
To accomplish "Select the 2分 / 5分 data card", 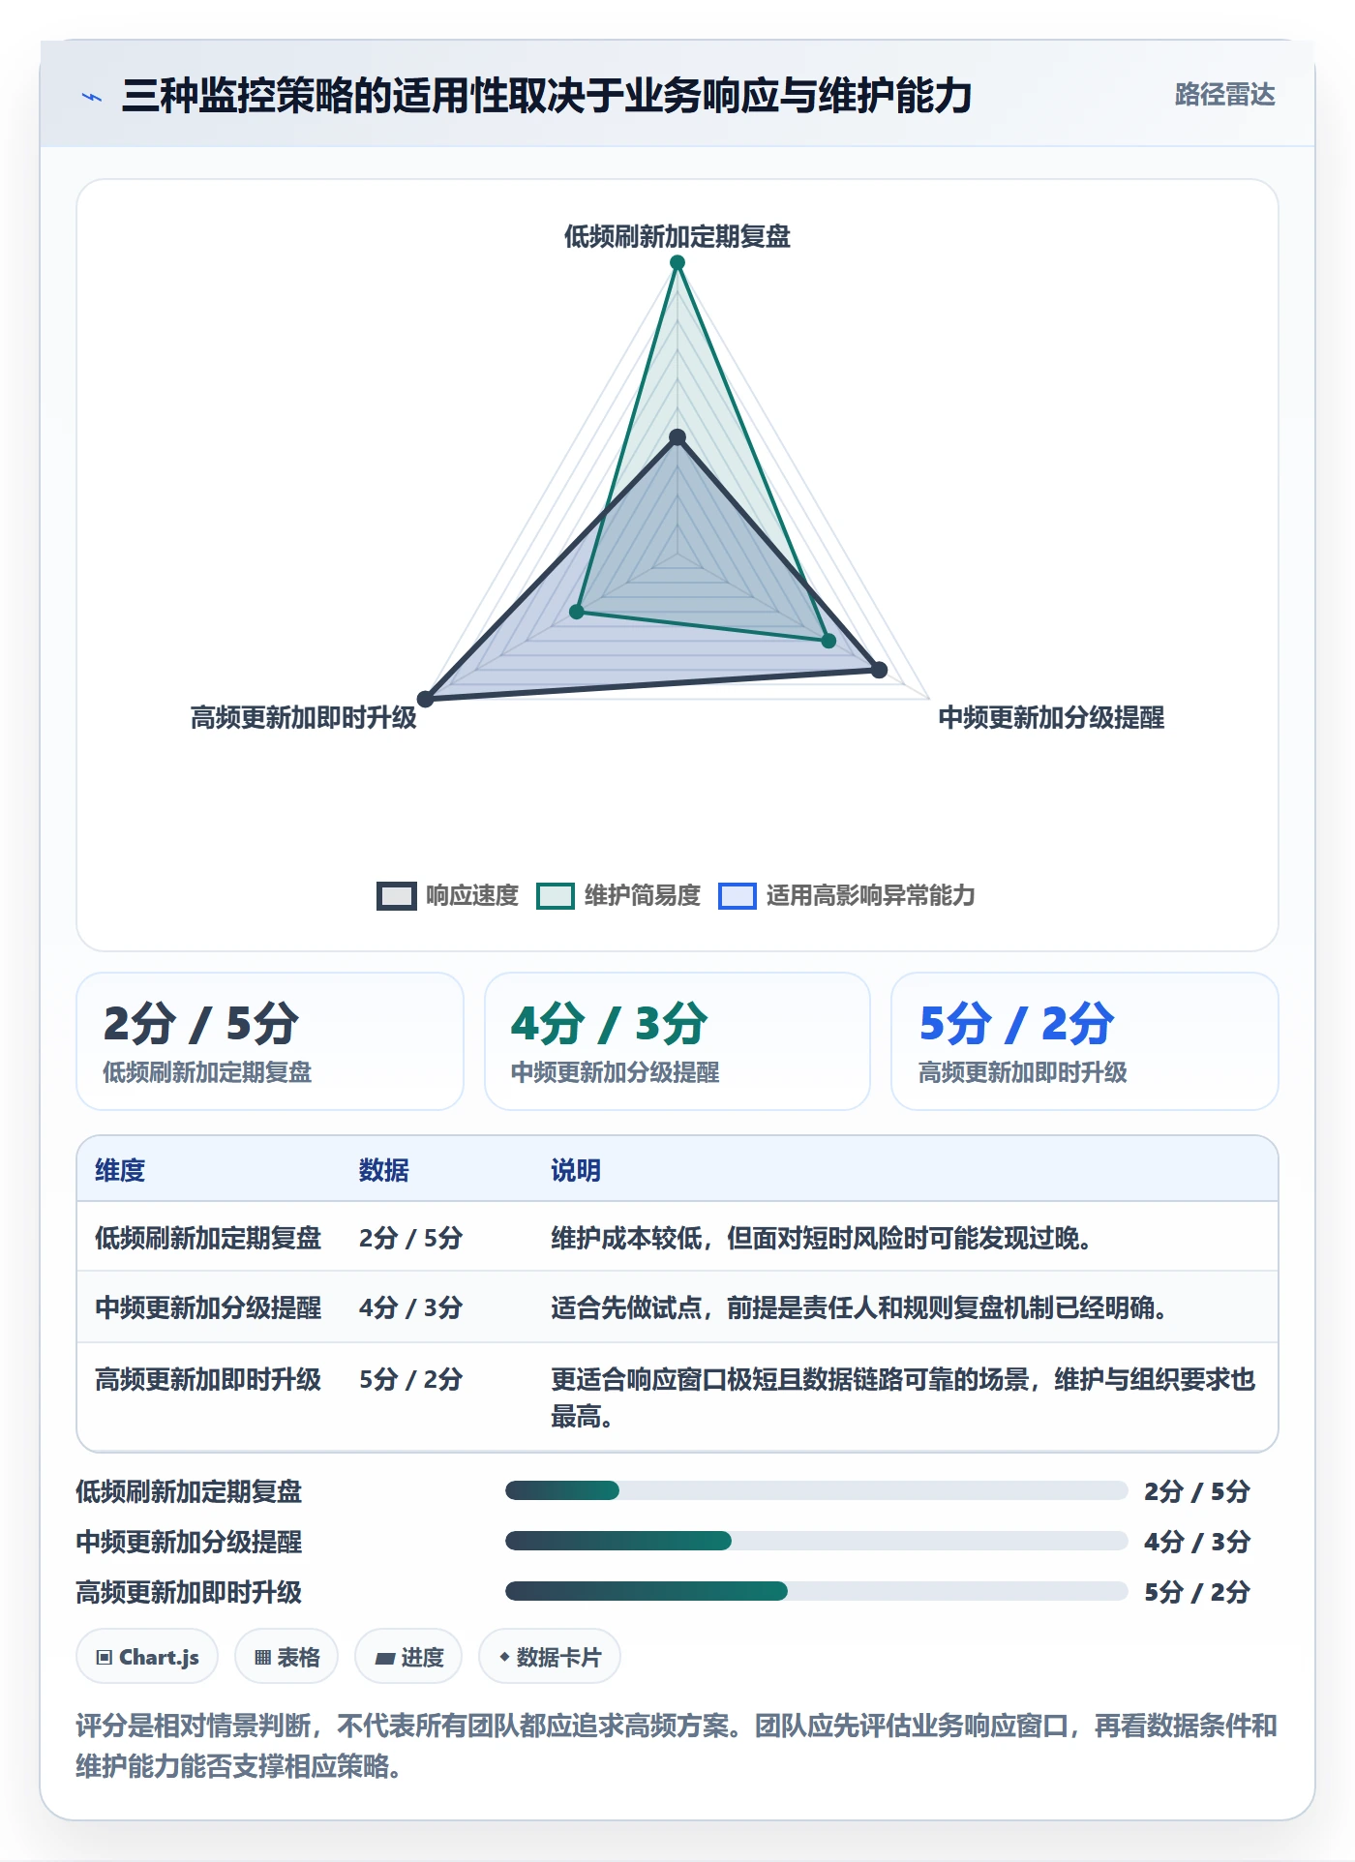I will point(270,1041).
